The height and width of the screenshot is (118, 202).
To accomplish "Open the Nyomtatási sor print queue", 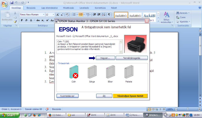I will click(x=67, y=96).
